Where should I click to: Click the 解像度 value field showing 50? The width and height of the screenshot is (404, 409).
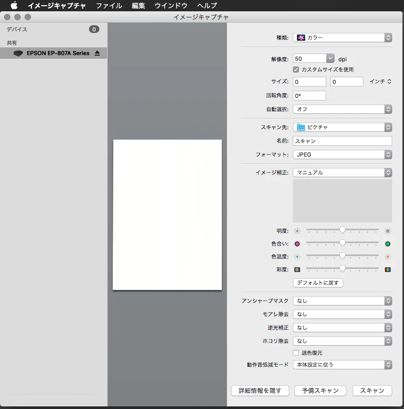click(x=310, y=59)
